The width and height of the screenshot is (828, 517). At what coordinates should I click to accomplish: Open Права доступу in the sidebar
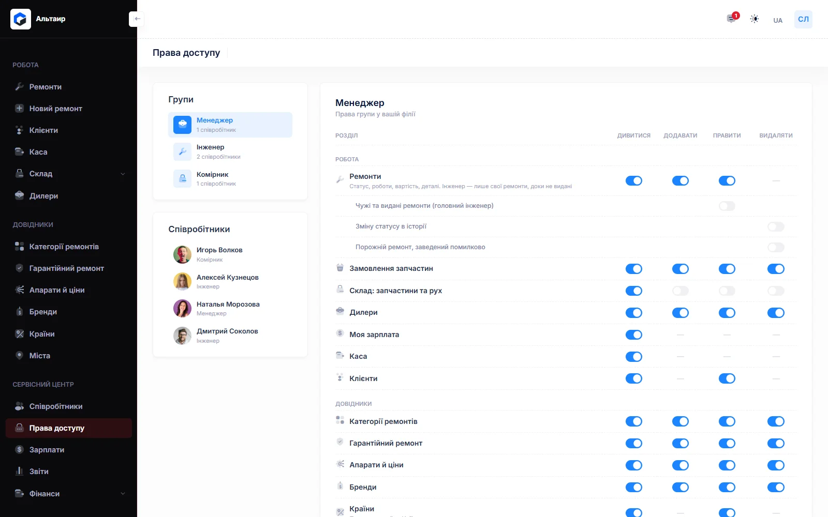pyautogui.click(x=68, y=428)
